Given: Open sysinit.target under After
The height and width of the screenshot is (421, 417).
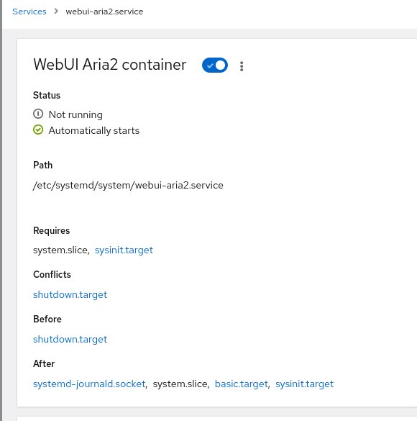Looking at the screenshot, I should [304, 384].
